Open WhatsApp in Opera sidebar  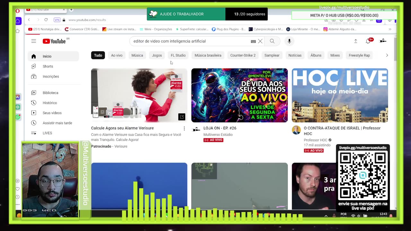(x=18, y=117)
